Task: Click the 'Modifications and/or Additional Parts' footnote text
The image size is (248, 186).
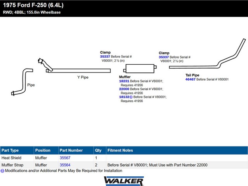Action: (x=64, y=170)
